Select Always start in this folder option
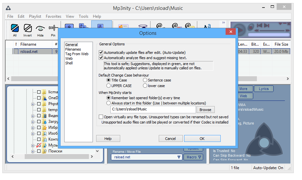302x180 pixels. click(x=109, y=103)
